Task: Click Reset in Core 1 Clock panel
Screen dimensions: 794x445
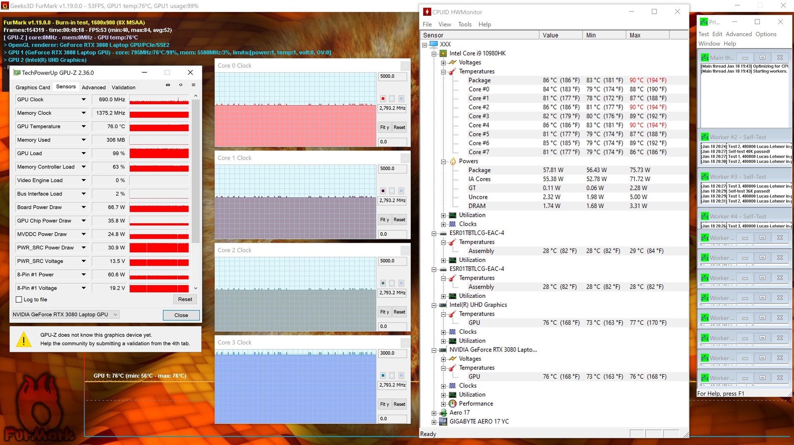Action: pyautogui.click(x=399, y=220)
